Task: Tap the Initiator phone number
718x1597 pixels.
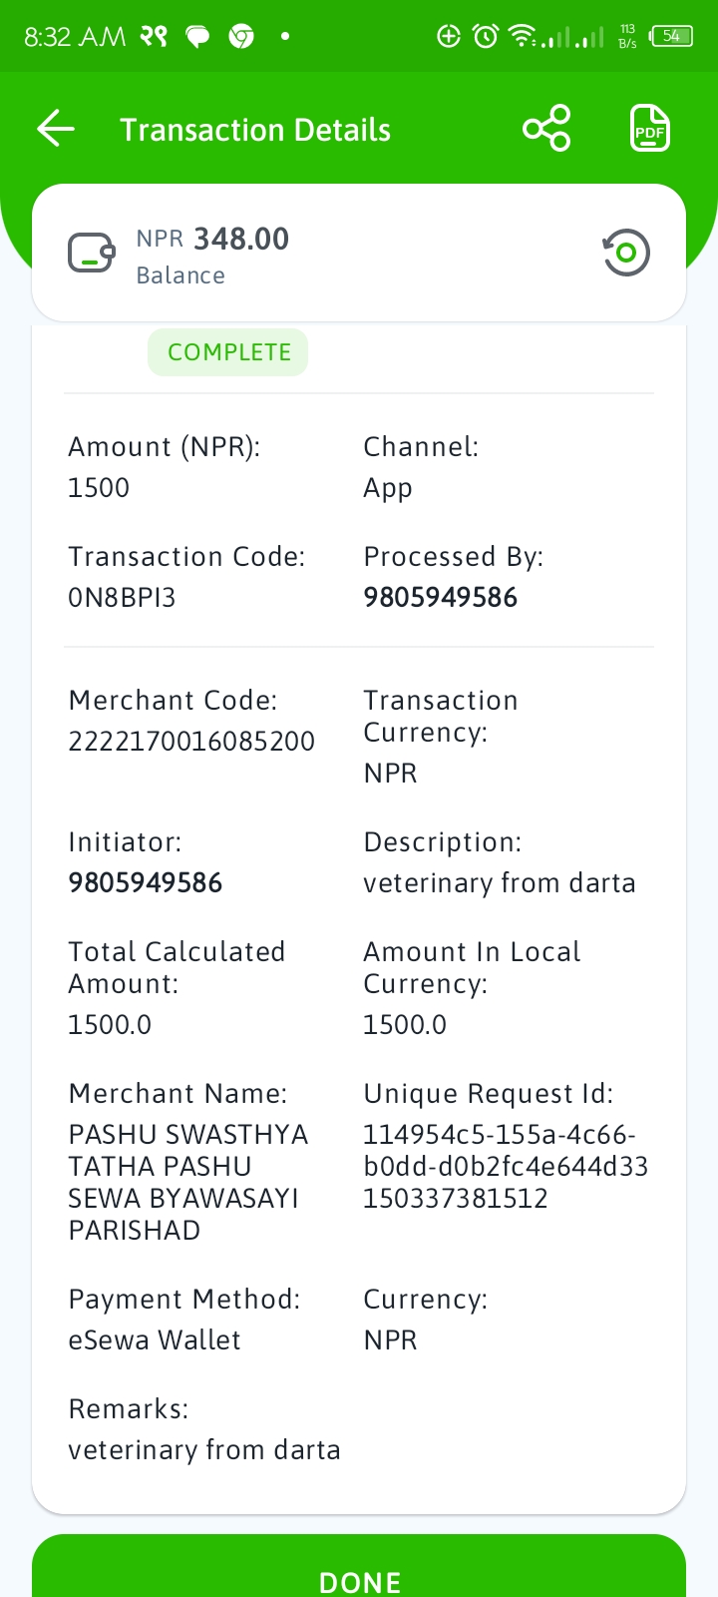Action: click(146, 882)
